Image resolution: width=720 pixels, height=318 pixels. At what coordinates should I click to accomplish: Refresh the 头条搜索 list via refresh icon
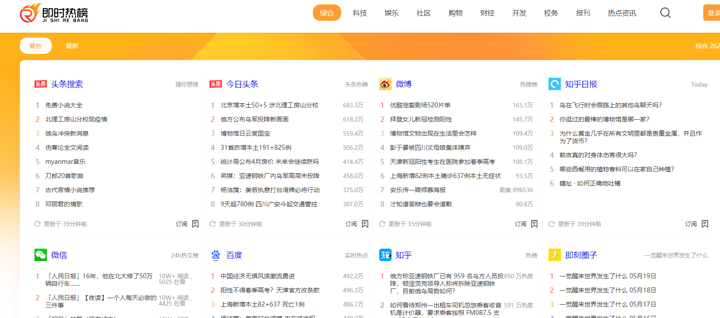(38, 224)
